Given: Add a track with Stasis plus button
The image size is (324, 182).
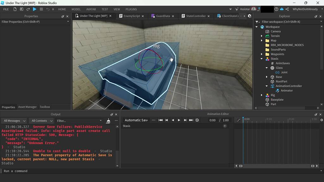Looking at the screenshot, I should [225, 126].
